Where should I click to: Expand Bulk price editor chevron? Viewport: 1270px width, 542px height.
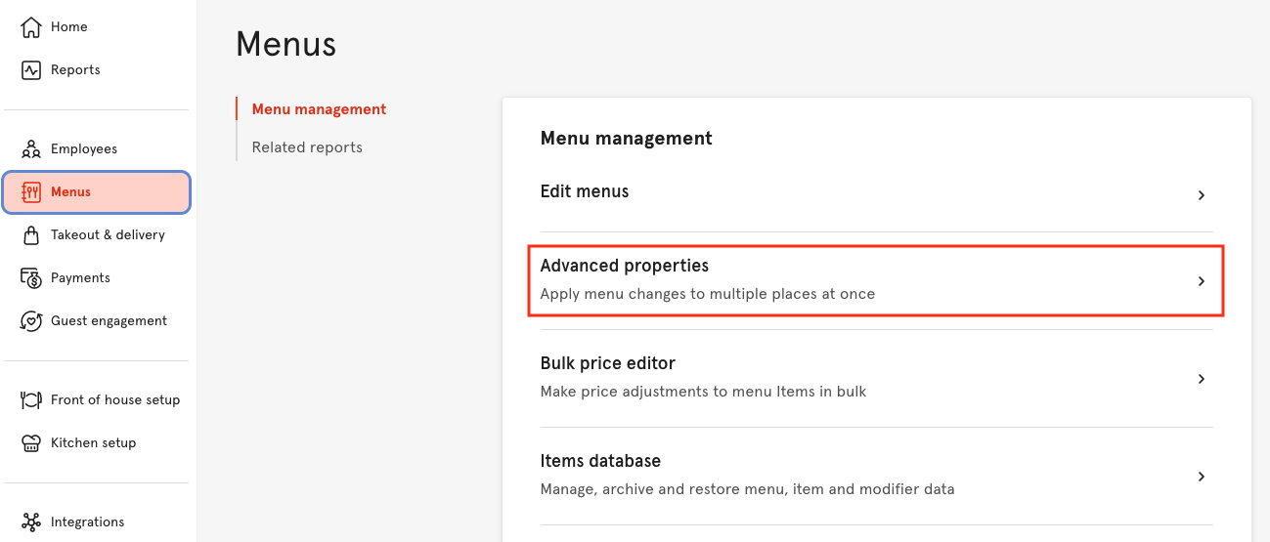point(1202,379)
